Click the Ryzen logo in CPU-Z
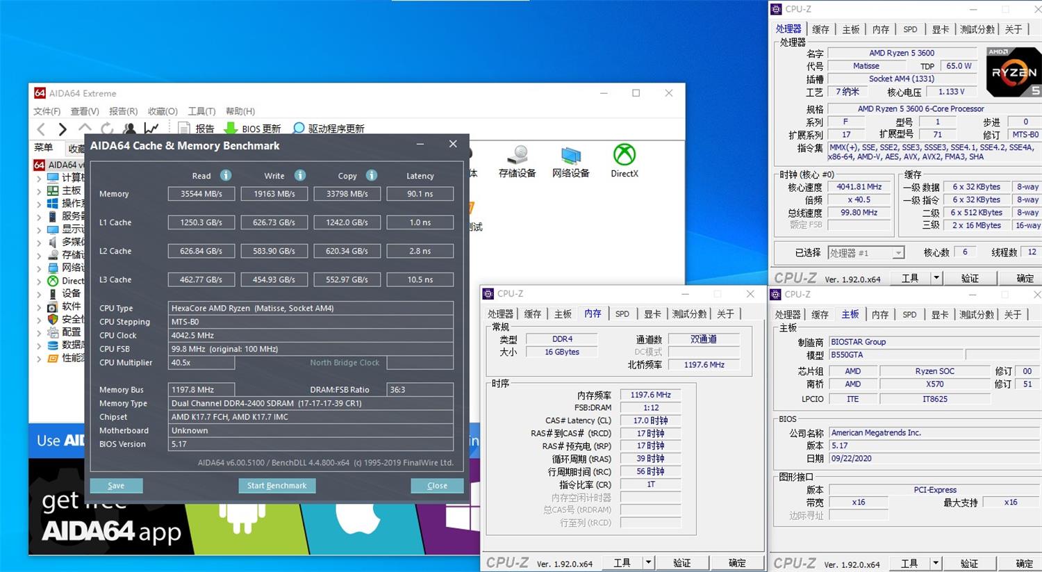This screenshot has width=1042, height=572. tap(1014, 72)
